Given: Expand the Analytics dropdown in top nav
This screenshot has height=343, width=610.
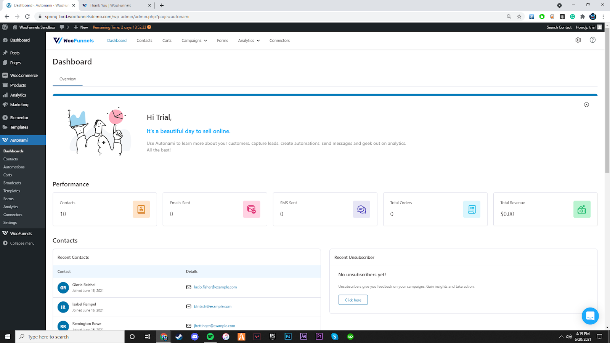Looking at the screenshot, I should 249,40.
